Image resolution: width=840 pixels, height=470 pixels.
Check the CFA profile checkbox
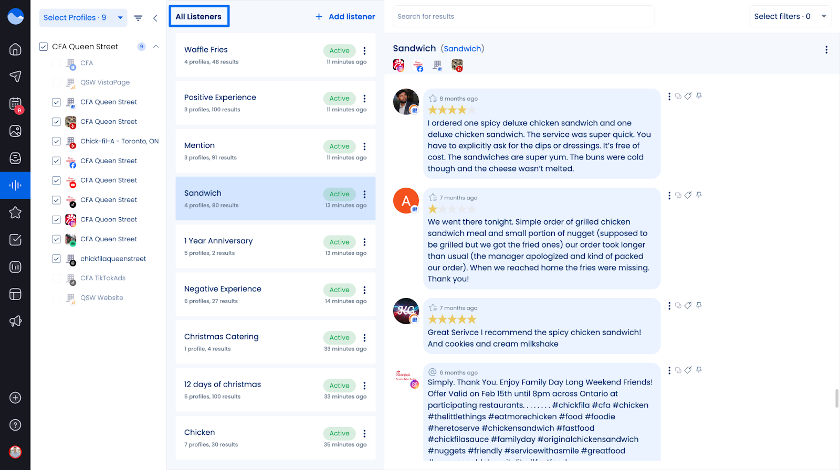coord(56,63)
